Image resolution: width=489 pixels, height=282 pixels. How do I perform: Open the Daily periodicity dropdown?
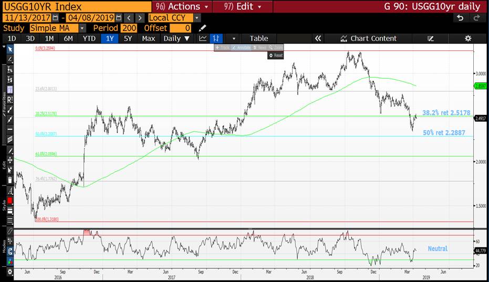[176, 38]
